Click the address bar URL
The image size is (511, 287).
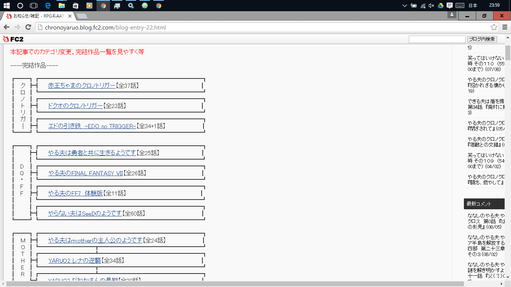[105, 27]
